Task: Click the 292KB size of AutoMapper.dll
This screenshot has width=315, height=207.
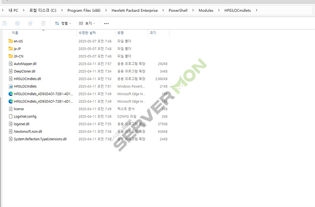Action: coord(162,64)
